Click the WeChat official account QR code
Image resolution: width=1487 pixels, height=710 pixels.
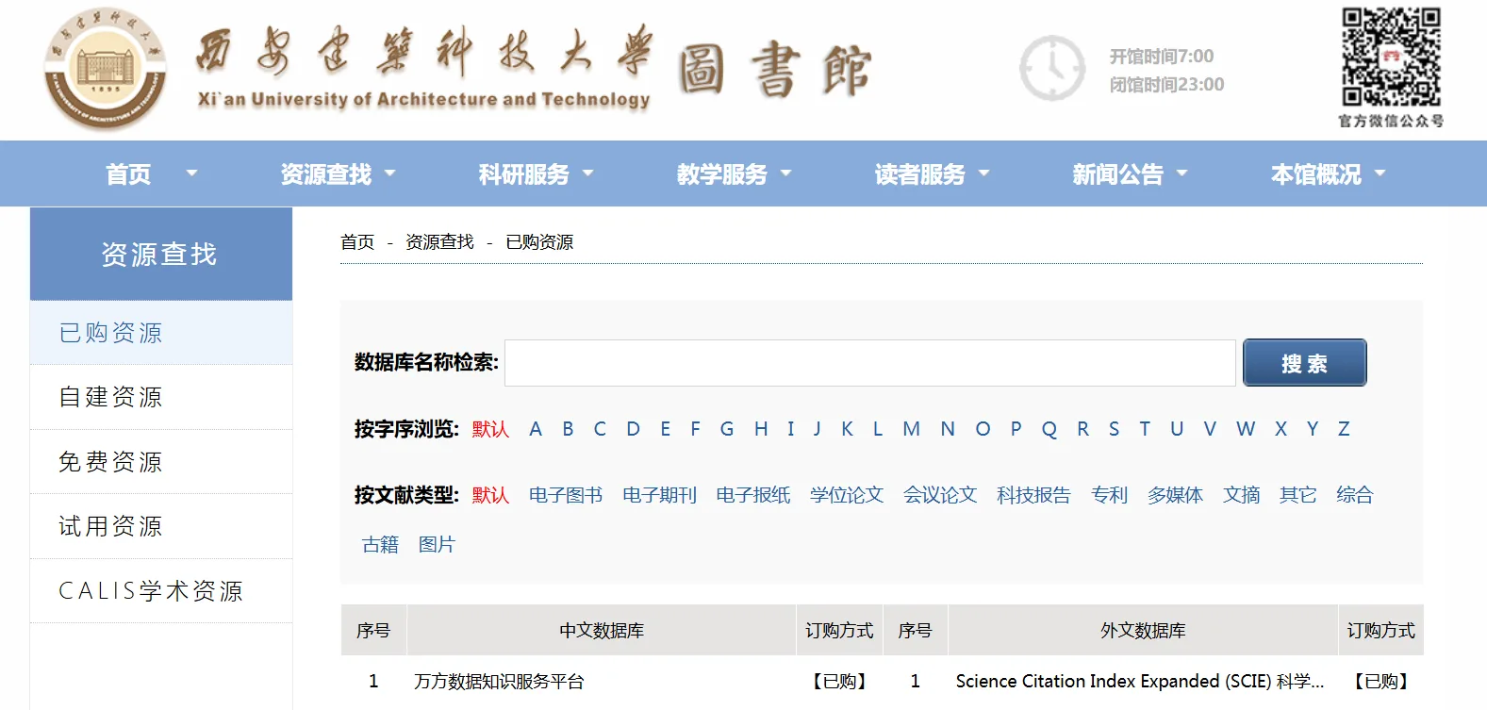[1391, 57]
